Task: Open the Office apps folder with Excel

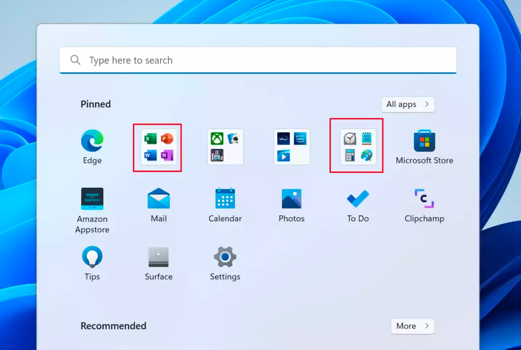Action: [x=159, y=147]
